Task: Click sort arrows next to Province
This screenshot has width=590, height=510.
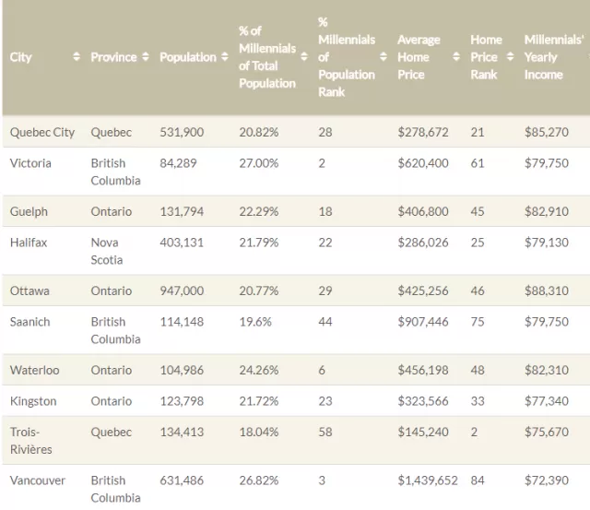Action: pos(146,57)
